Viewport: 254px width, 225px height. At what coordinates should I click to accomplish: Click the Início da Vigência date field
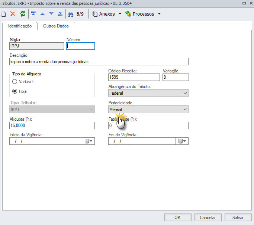(46, 141)
